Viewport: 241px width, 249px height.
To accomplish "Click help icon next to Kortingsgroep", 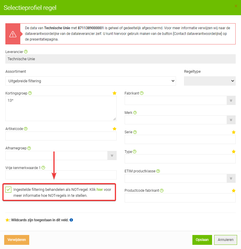I will coord(30,93).
